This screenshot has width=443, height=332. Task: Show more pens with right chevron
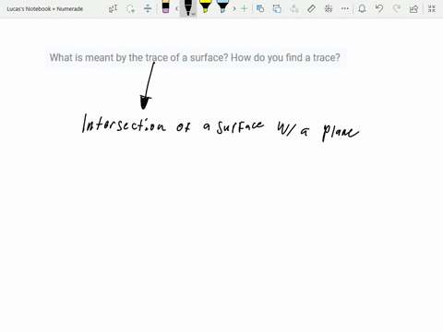[x=234, y=8]
